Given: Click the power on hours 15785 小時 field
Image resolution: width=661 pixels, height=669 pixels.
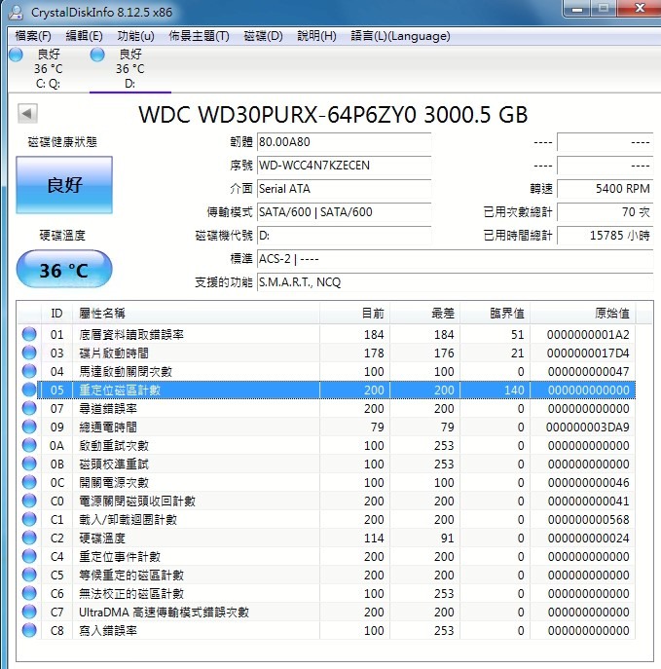Looking at the screenshot, I should pos(606,236).
